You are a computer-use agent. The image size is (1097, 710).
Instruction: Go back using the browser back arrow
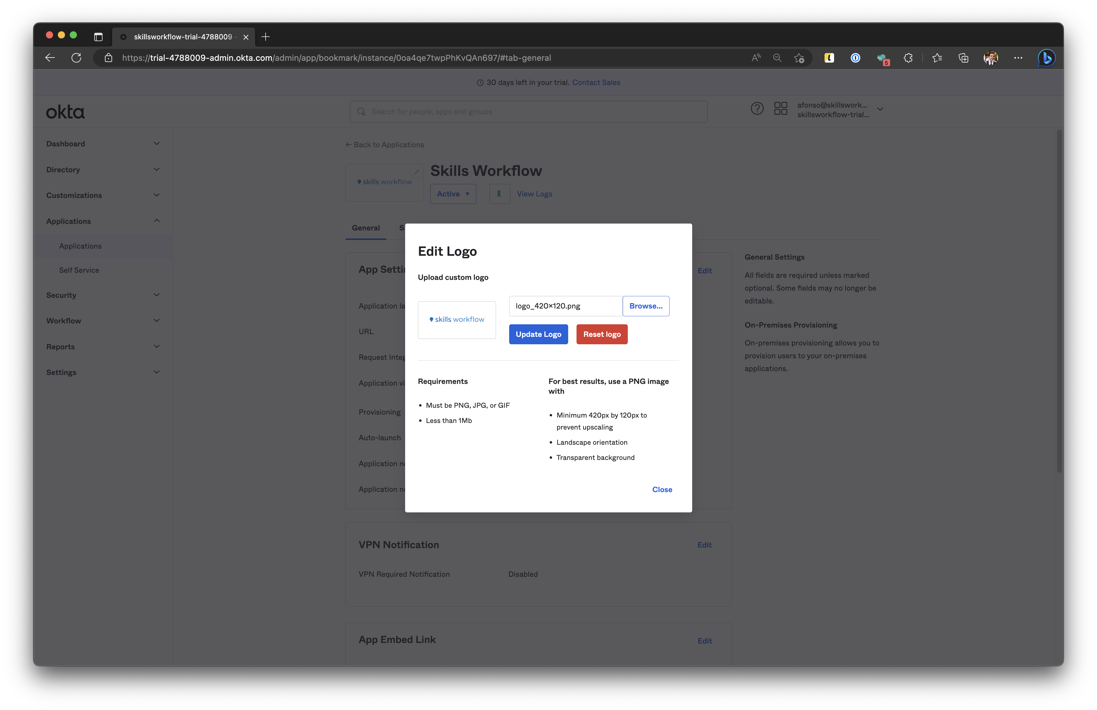click(x=50, y=58)
